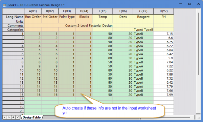203x122 pixels.
Task: Switch to the DesignTable sheet tab
Action: point(31,117)
